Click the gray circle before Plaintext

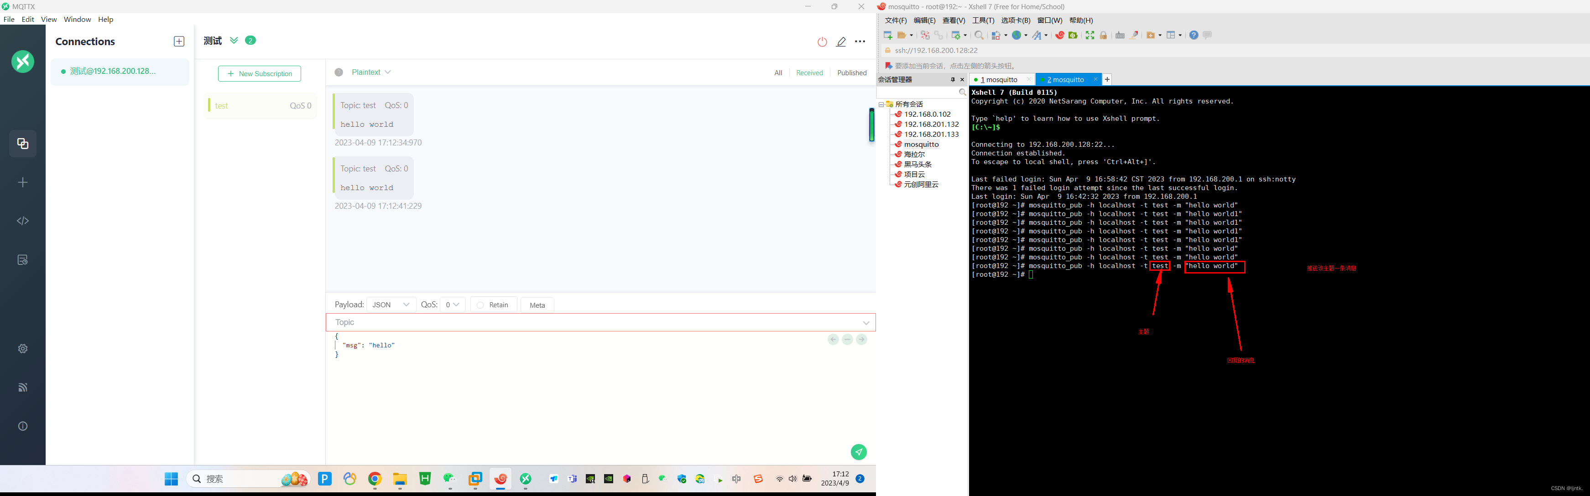coord(339,72)
